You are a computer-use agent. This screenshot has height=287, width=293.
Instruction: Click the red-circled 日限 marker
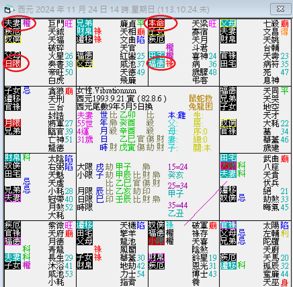click(x=12, y=63)
